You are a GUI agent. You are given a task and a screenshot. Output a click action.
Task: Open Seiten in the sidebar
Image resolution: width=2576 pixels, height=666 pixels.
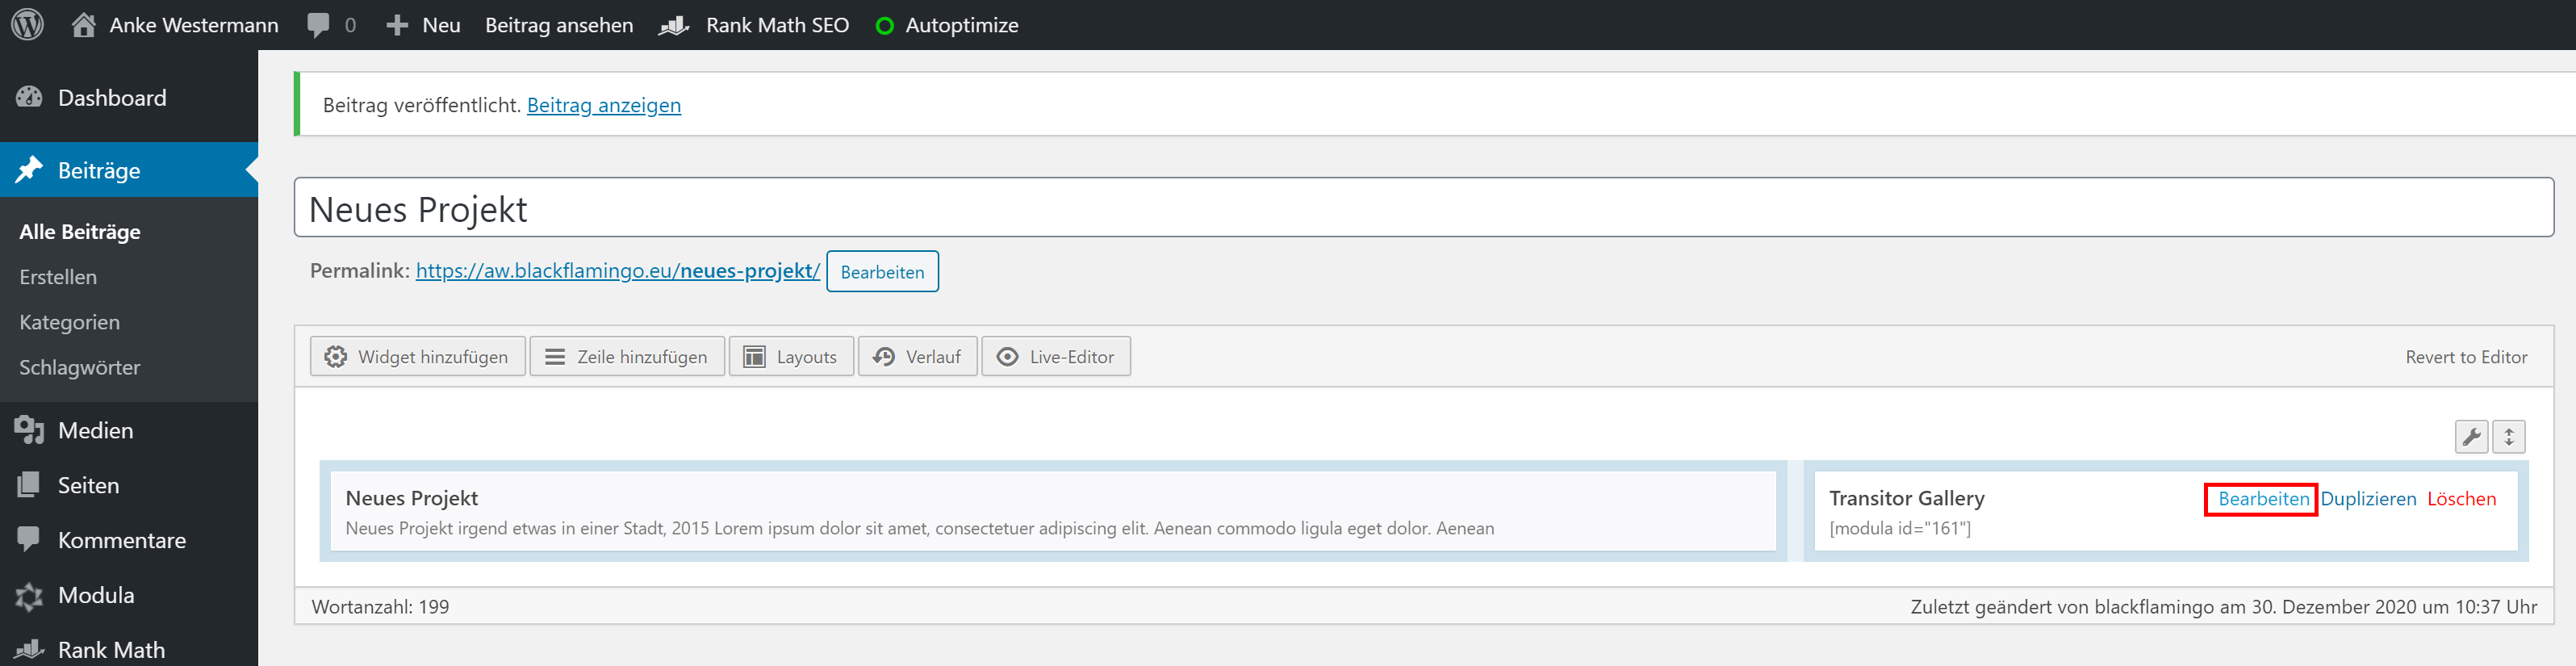(x=88, y=485)
